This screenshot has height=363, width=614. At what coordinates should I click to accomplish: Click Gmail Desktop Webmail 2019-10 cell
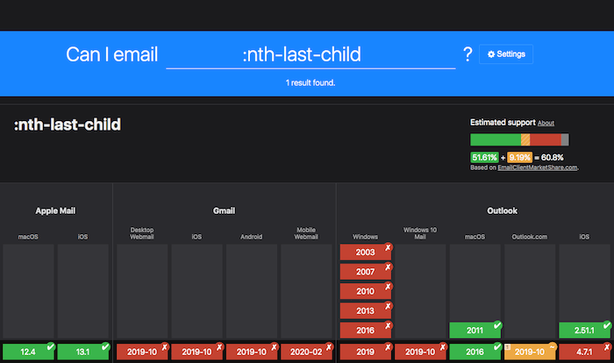point(142,352)
